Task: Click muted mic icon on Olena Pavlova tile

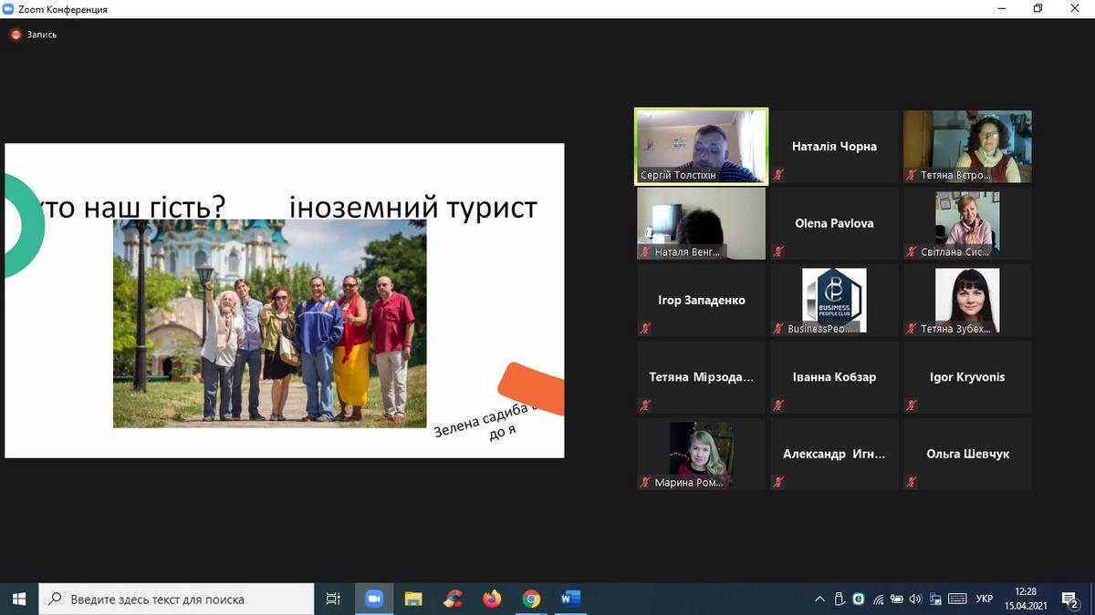Action: [x=778, y=251]
